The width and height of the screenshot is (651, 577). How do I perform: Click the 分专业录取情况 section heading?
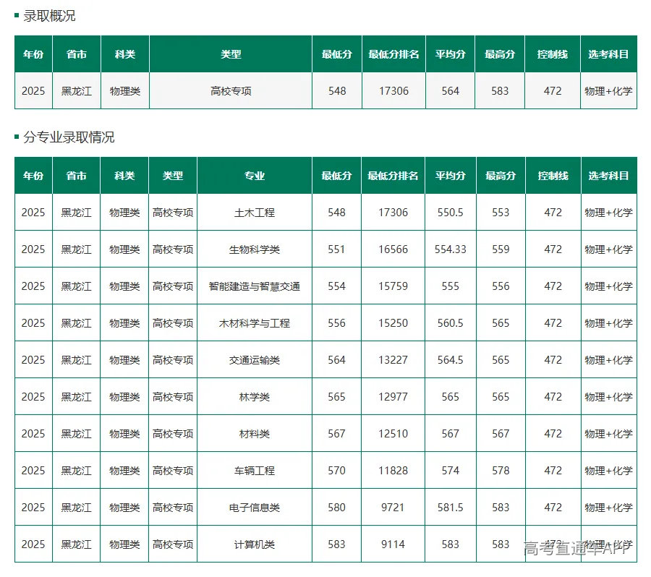(x=69, y=137)
